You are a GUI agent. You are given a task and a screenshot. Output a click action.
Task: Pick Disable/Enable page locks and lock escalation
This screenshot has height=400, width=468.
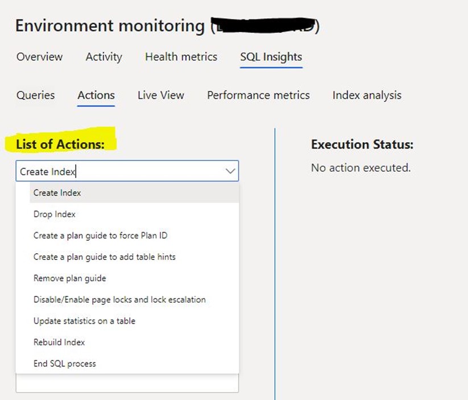point(119,300)
